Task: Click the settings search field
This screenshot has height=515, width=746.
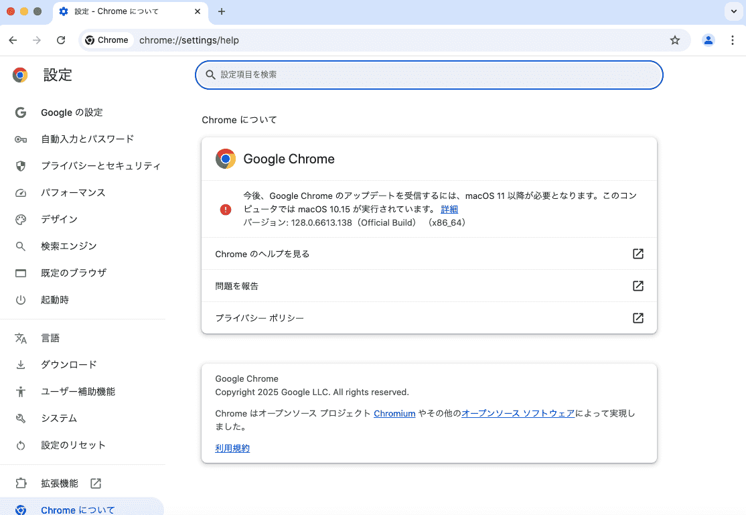Action: 429,75
